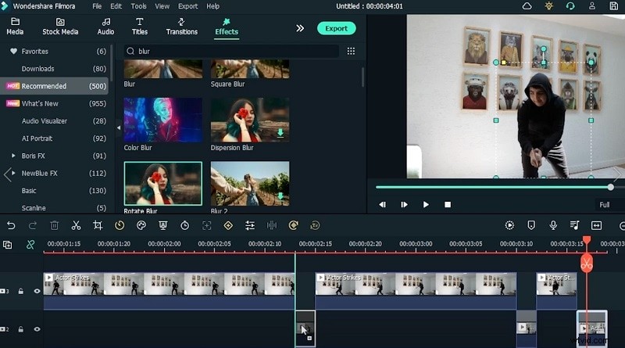Select the Effects tab

click(x=227, y=27)
